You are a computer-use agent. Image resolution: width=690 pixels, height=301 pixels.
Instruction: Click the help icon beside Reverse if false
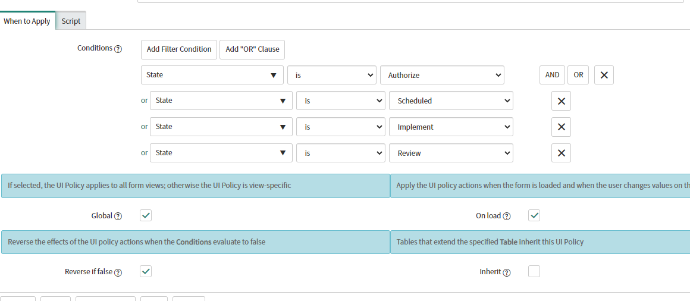[x=118, y=272]
